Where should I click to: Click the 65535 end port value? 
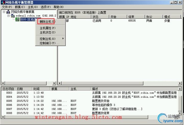tap(132, 21)
